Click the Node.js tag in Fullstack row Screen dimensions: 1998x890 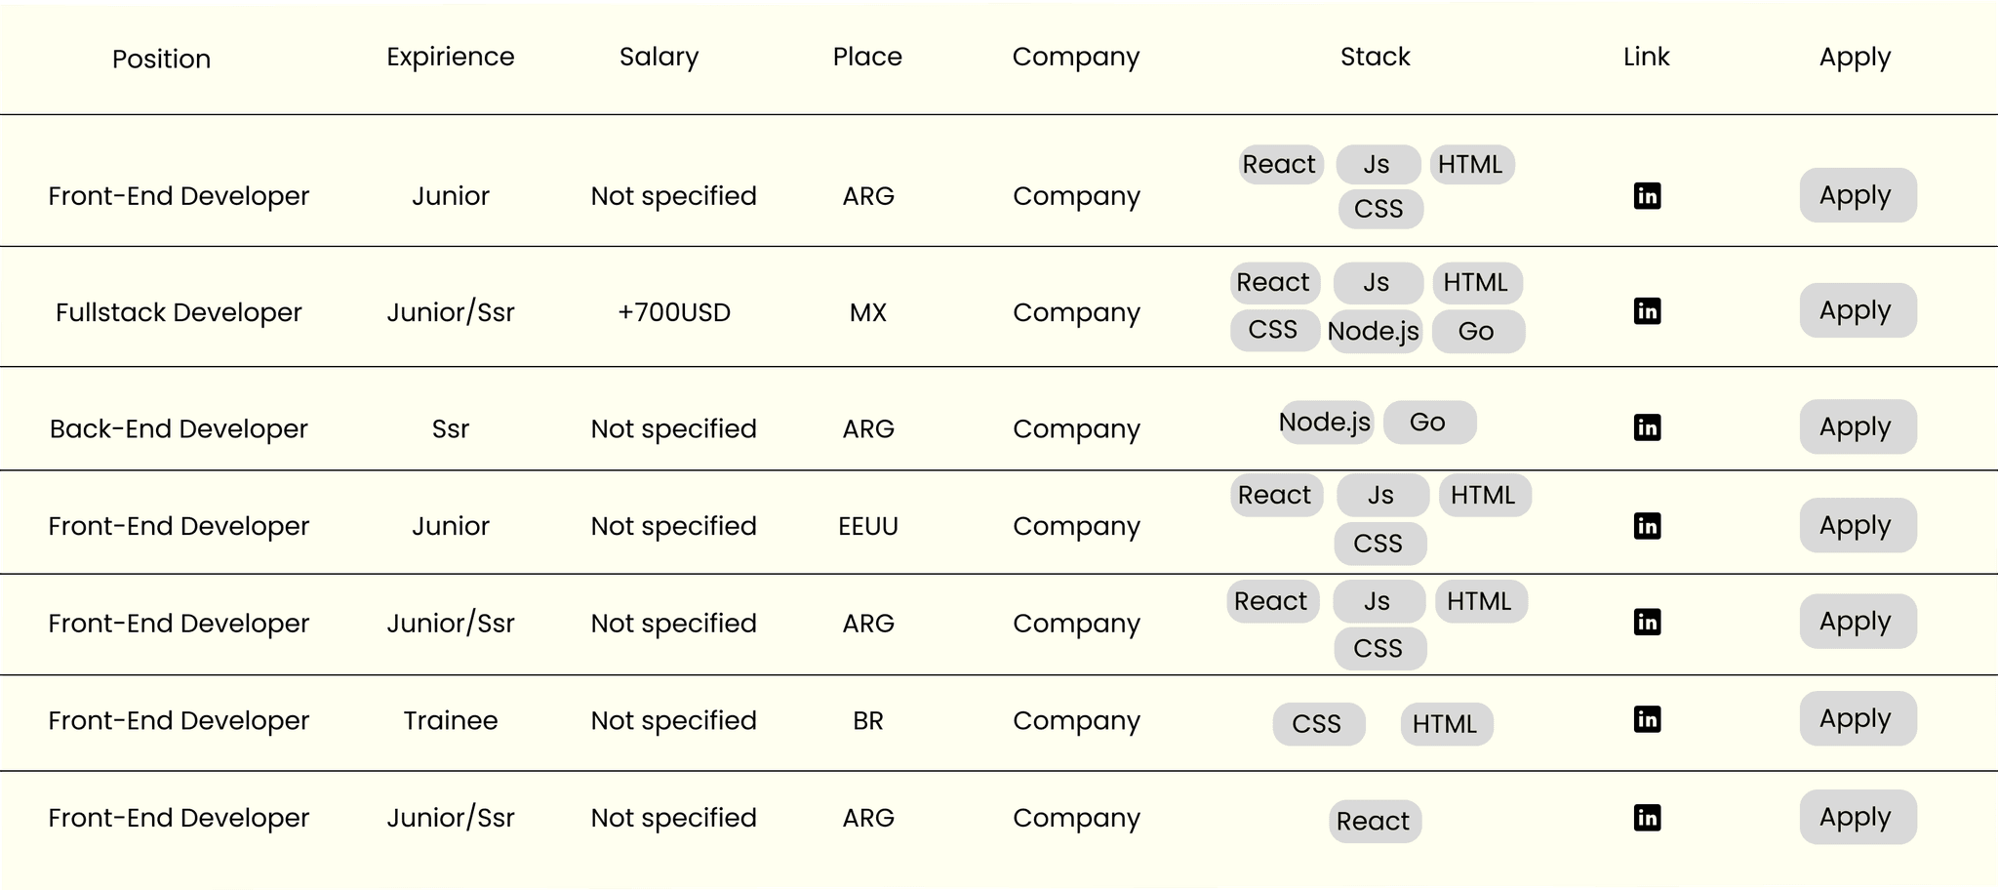coord(1375,331)
